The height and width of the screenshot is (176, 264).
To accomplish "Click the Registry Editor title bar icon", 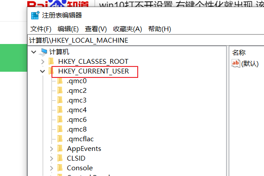I will (x=35, y=15).
